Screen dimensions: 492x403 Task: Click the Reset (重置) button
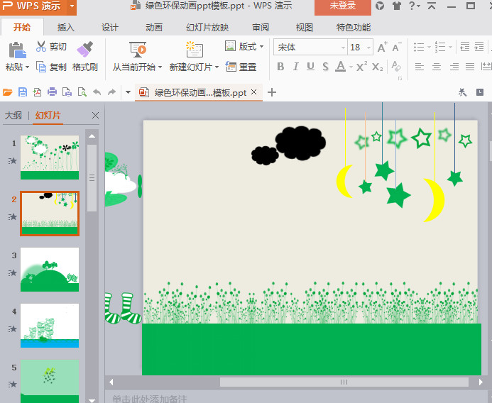[241, 67]
